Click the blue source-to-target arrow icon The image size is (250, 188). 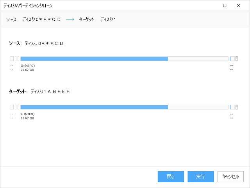(70, 19)
